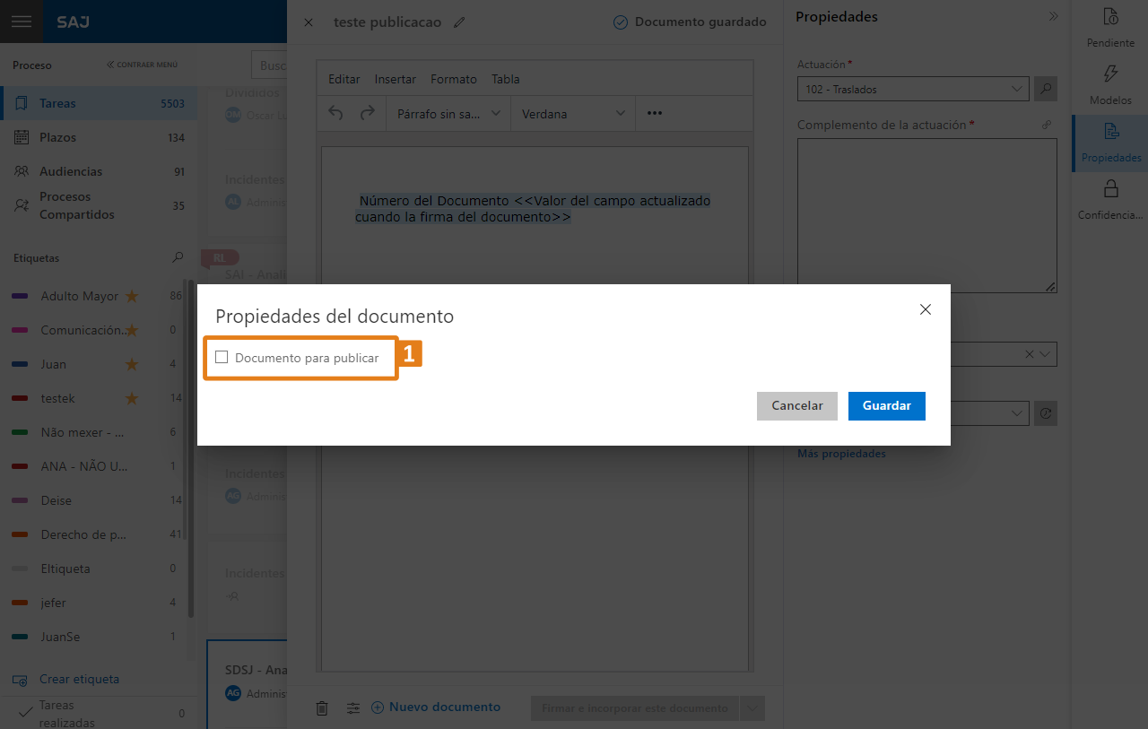Select the Eltiqueta tag
This screenshot has width=1148, height=729.
click(65, 568)
